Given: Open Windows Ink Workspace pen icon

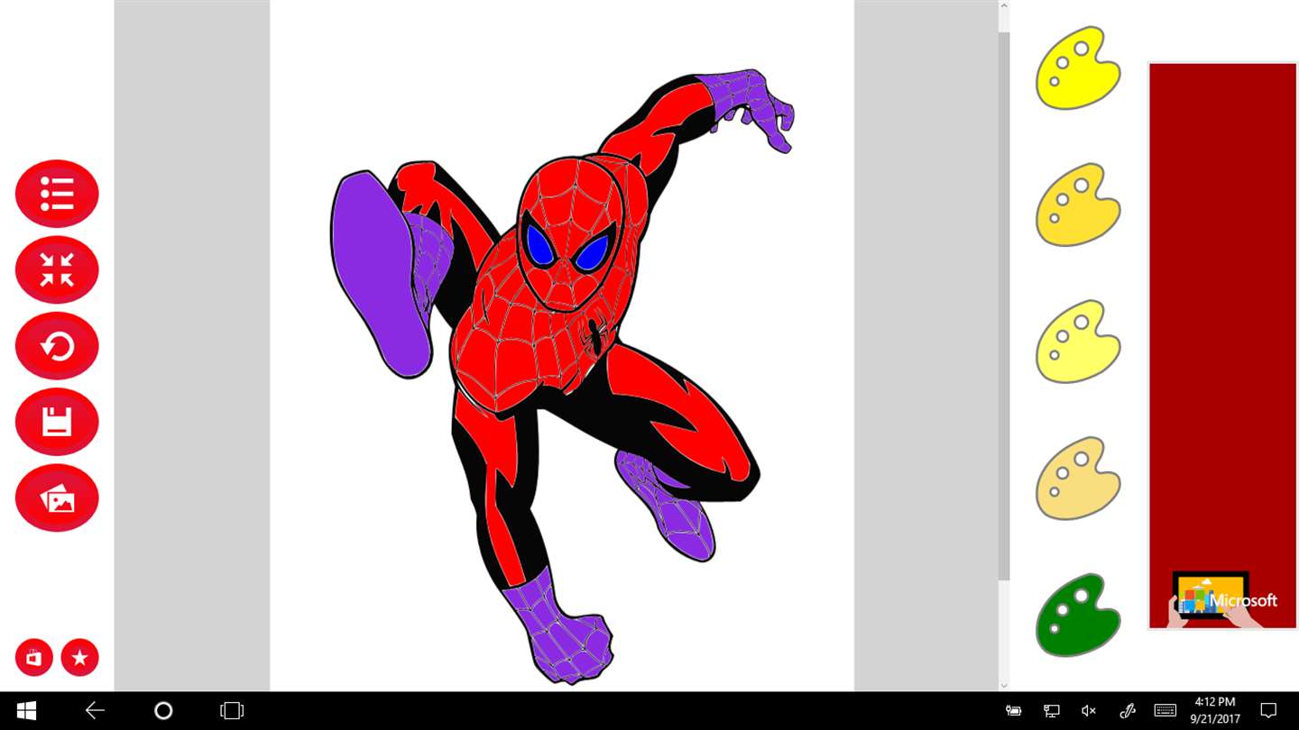Looking at the screenshot, I should point(1127,711).
